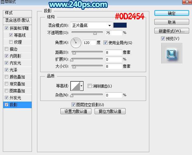This screenshot has height=155, width=192.
Task: Open the 光泽 style settings
Action: [14, 70]
